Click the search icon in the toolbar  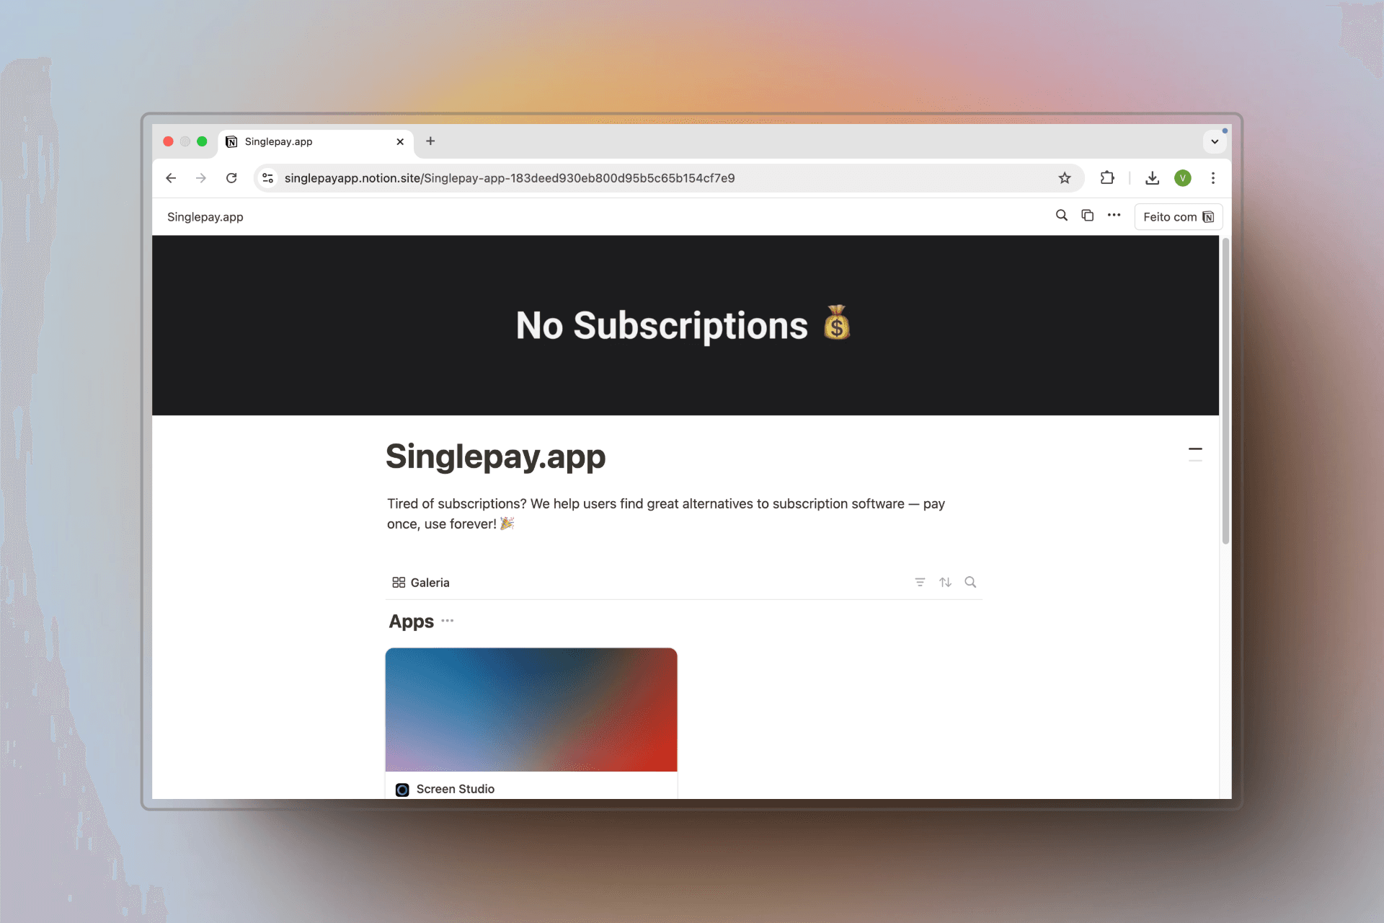(1059, 216)
